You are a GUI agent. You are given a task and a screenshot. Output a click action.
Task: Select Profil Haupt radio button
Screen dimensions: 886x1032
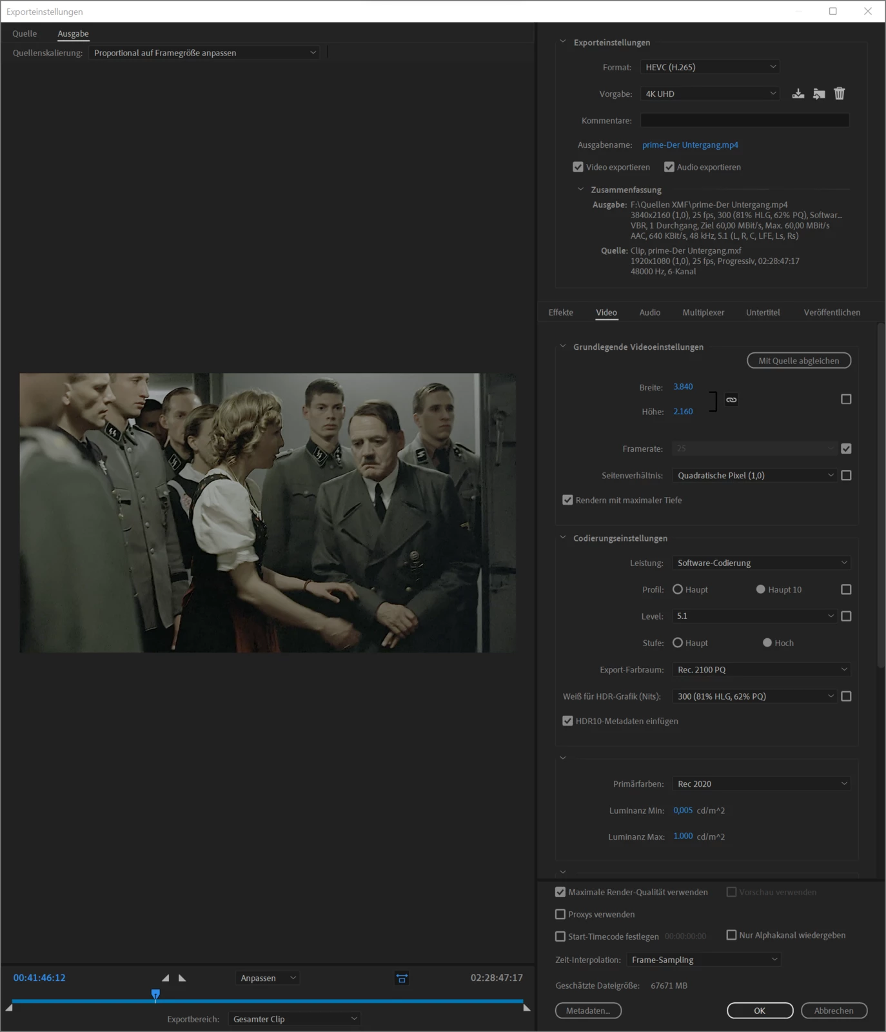(678, 589)
